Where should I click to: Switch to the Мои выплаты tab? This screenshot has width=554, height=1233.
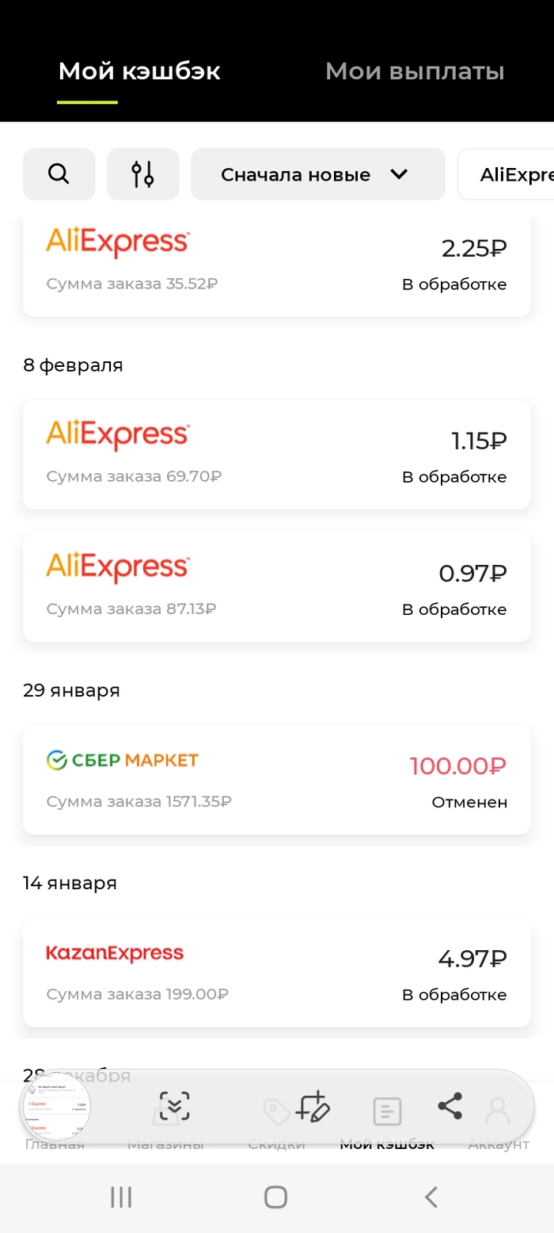point(415,71)
